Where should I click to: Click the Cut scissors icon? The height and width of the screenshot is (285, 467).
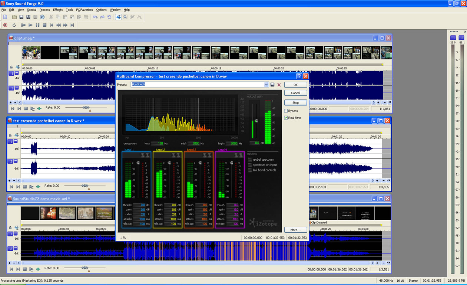click(51, 17)
